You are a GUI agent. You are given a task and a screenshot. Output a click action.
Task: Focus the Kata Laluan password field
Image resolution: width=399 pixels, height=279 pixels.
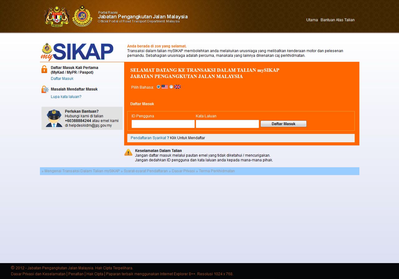[227, 124]
